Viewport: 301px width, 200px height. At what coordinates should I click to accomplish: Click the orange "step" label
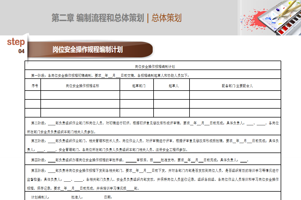pyautogui.click(x=16, y=42)
